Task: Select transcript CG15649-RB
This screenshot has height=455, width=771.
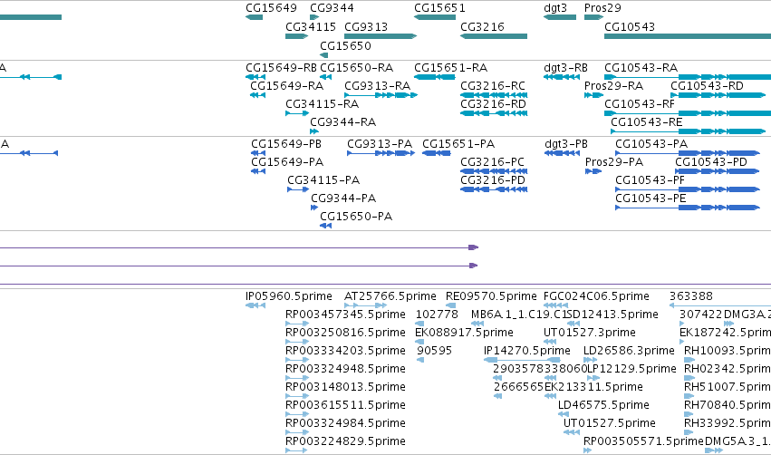Action: click(255, 77)
